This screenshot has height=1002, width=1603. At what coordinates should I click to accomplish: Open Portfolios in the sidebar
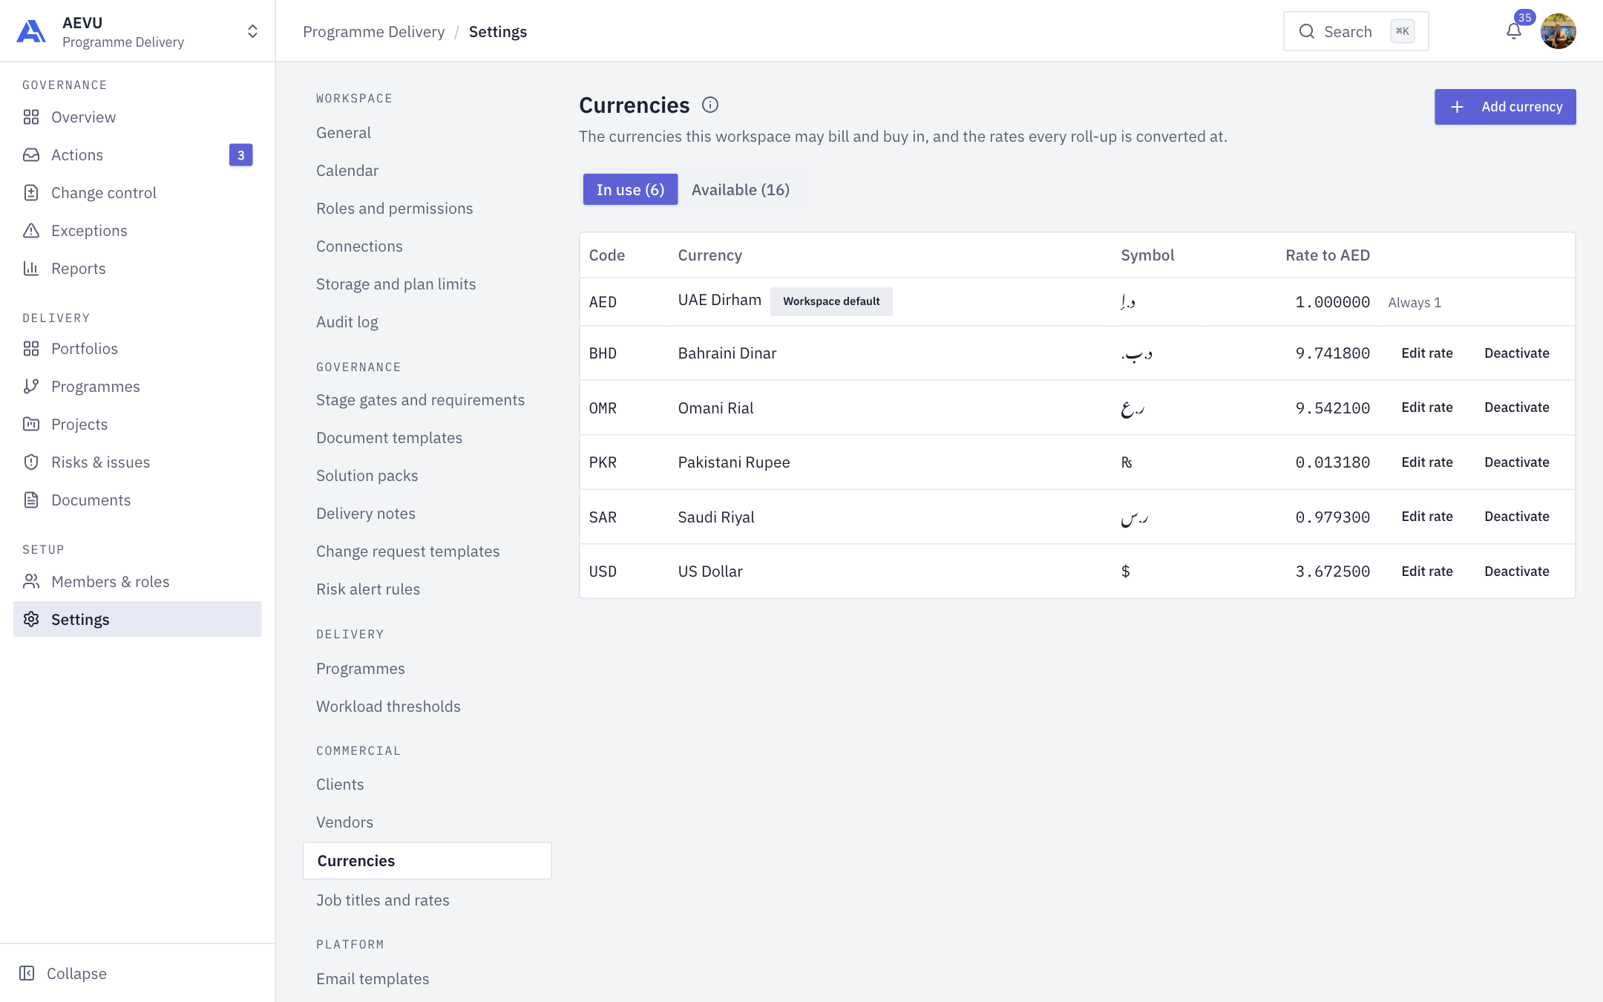pos(137,349)
